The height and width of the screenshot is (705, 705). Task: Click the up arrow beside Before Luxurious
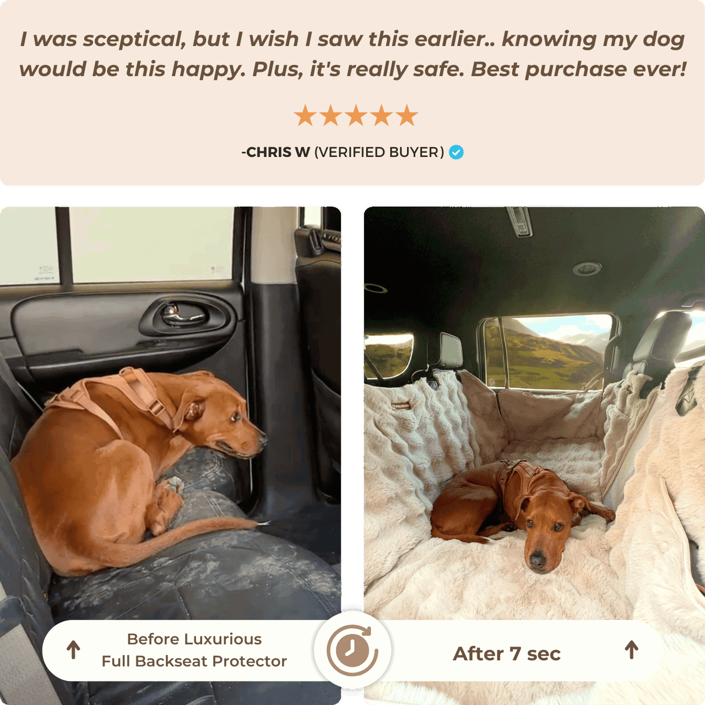(73, 650)
